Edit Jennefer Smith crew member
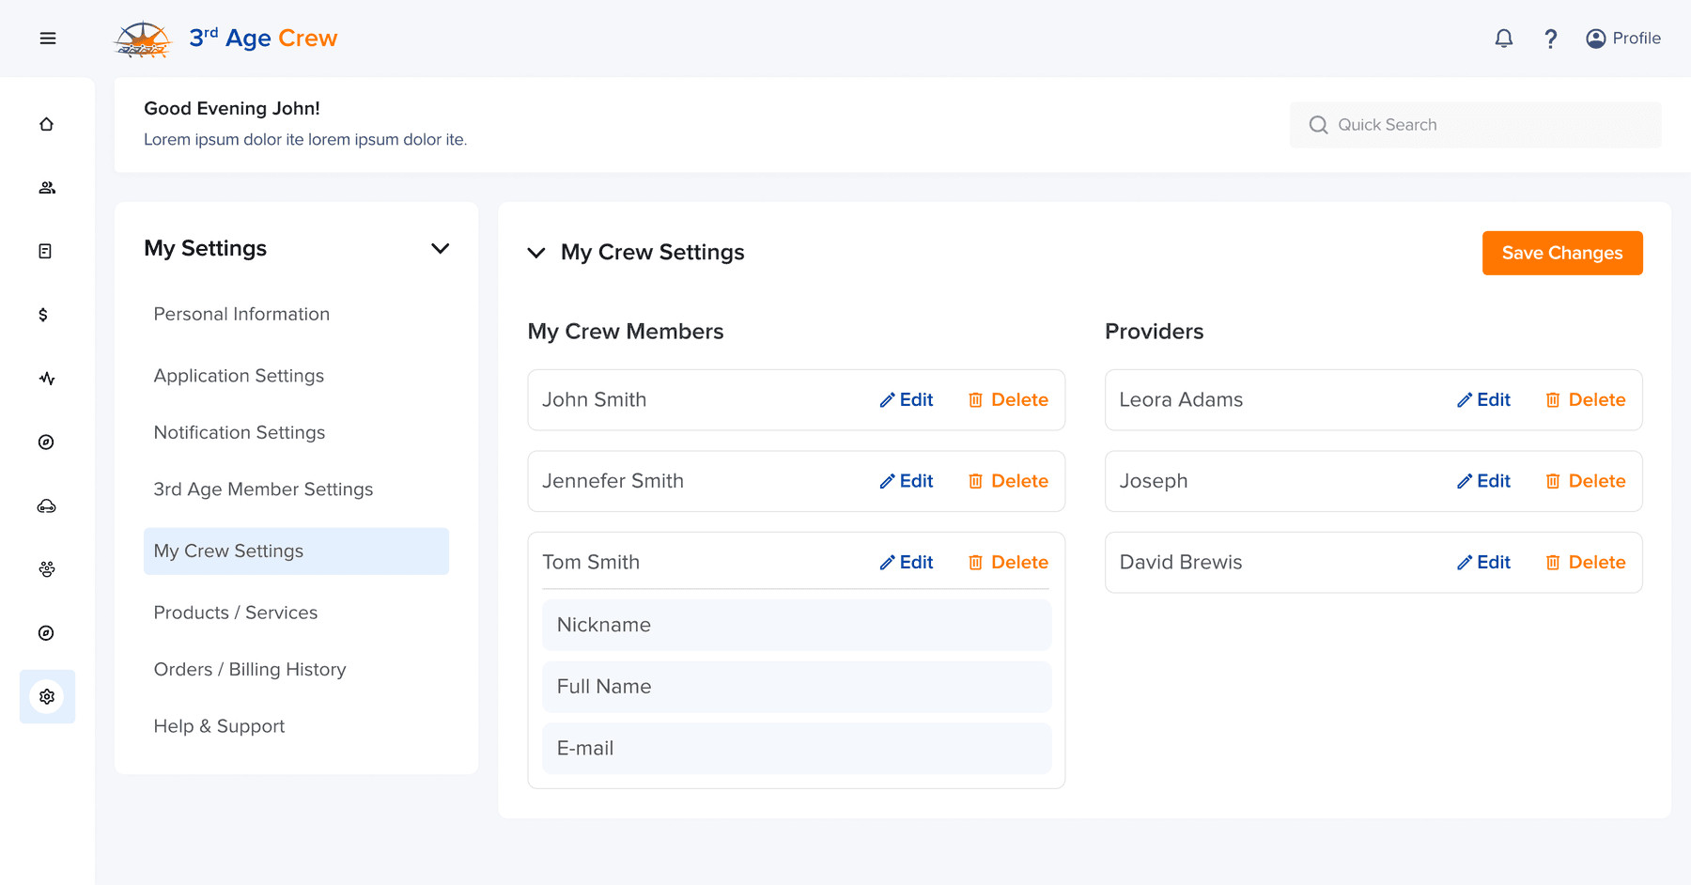 [907, 481]
